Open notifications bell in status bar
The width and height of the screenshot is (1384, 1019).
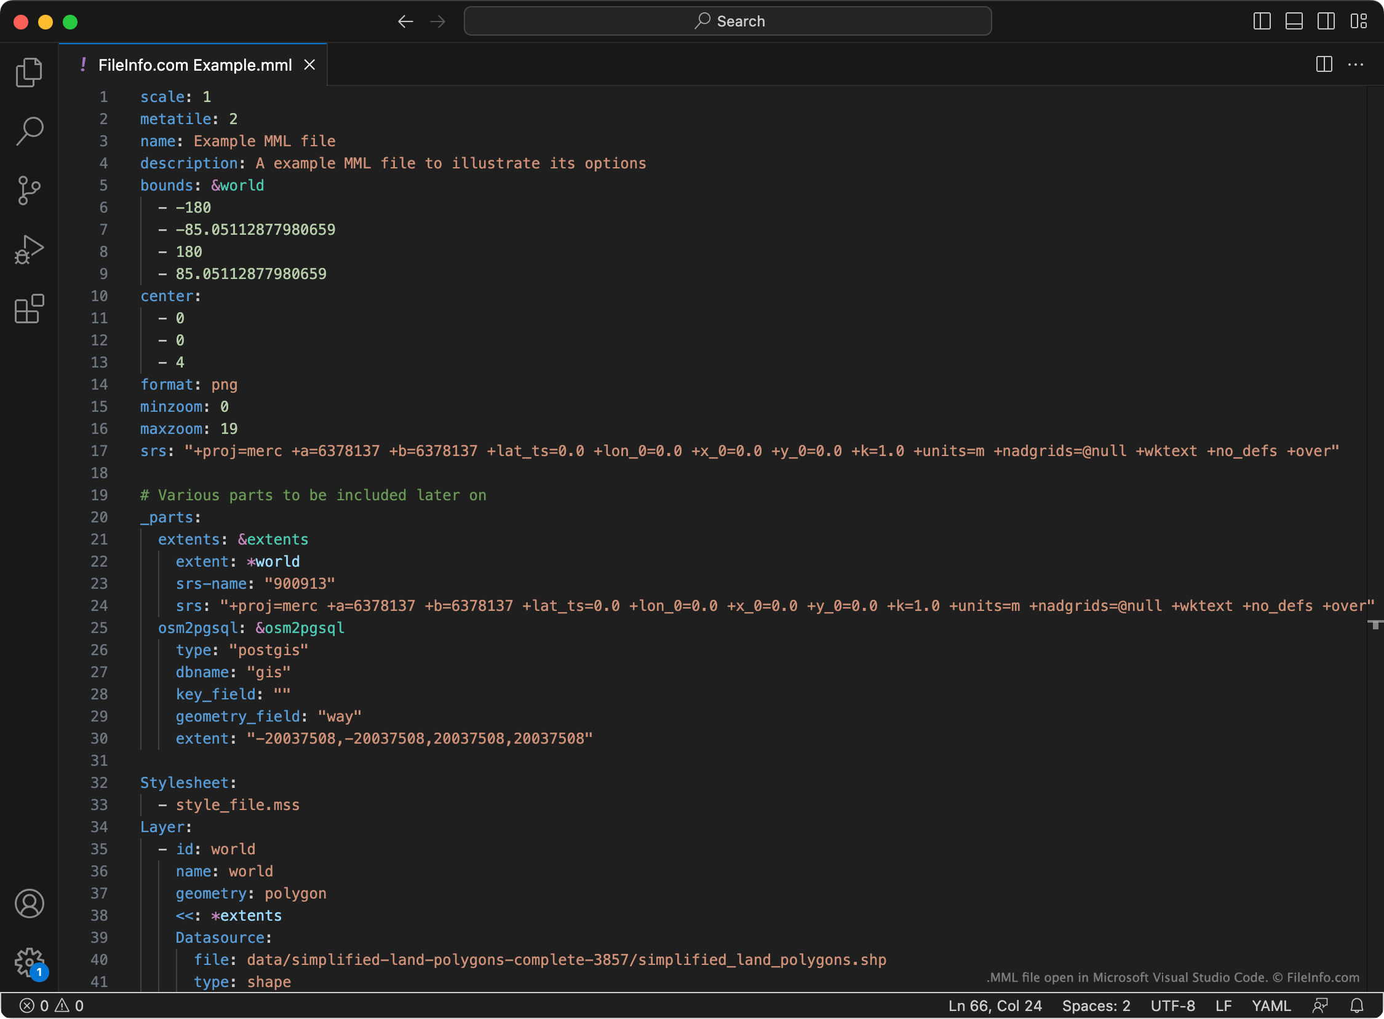1357,1006
